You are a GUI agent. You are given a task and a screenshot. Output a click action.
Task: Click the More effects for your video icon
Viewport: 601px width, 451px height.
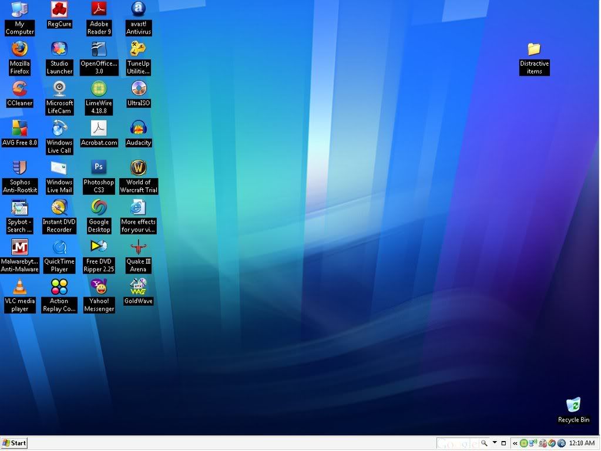click(x=139, y=217)
